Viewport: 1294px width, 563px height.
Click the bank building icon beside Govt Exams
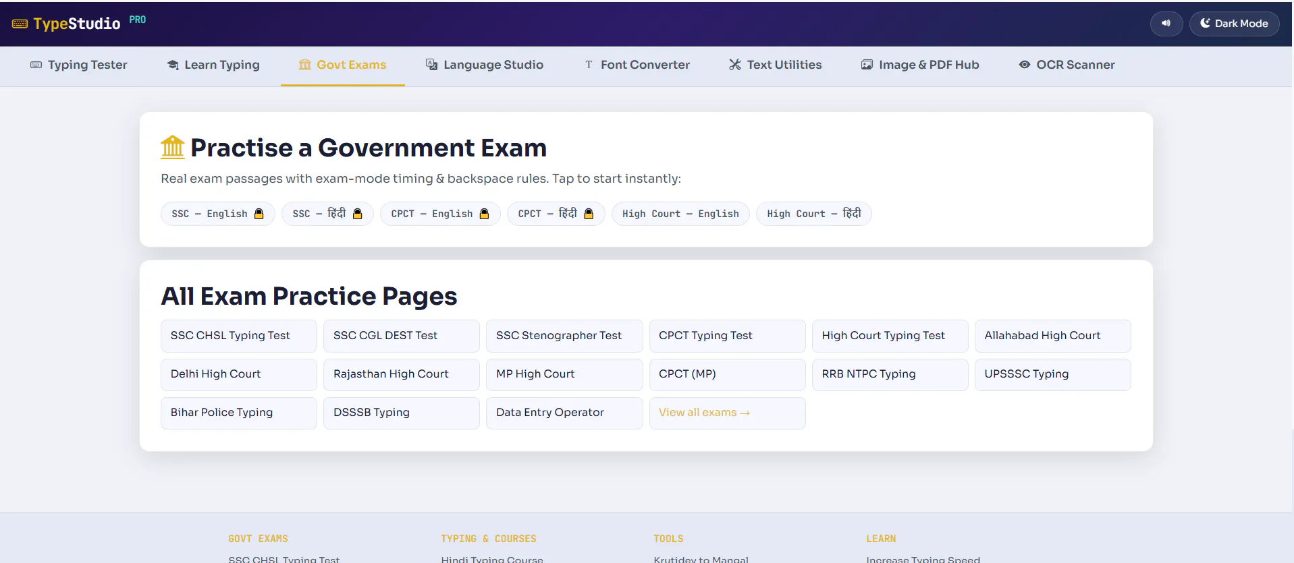305,65
